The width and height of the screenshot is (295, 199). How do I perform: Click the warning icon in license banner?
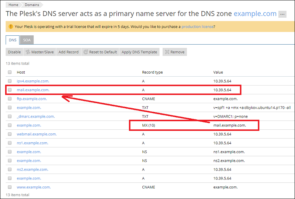tap(11, 27)
